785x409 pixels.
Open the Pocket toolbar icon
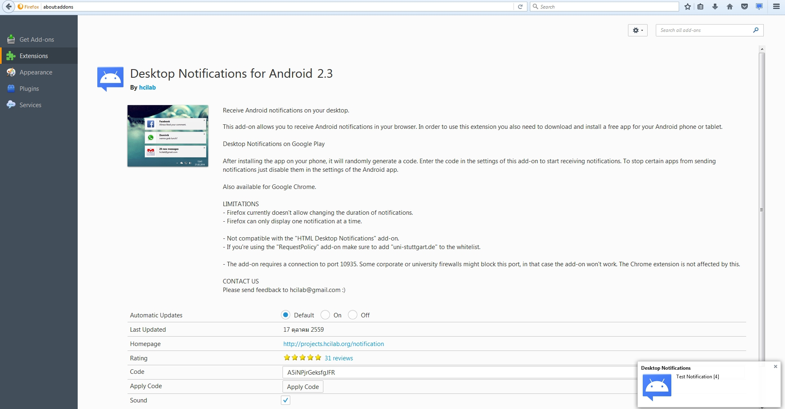[x=745, y=7]
